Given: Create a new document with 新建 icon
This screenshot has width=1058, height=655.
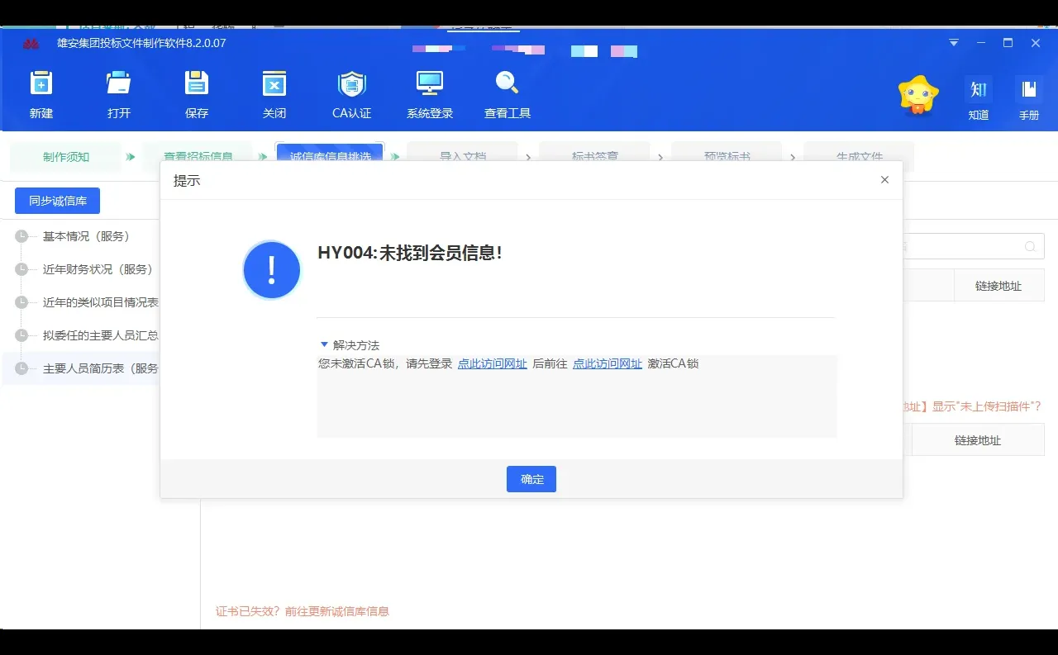Looking at the screenshot, I should tap(41, 93).
